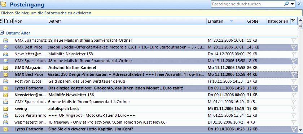Sort by the Betreff column header

coord(127,21)
